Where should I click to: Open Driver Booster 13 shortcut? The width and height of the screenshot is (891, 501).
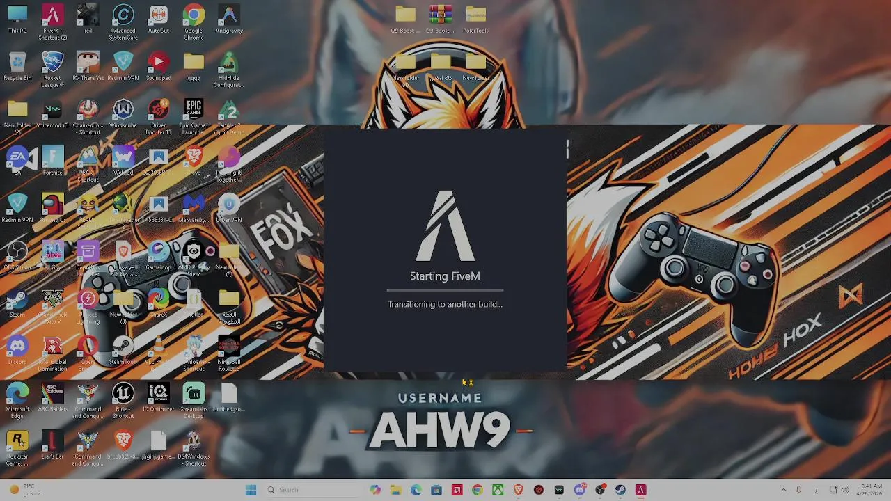tap(159, 117)
